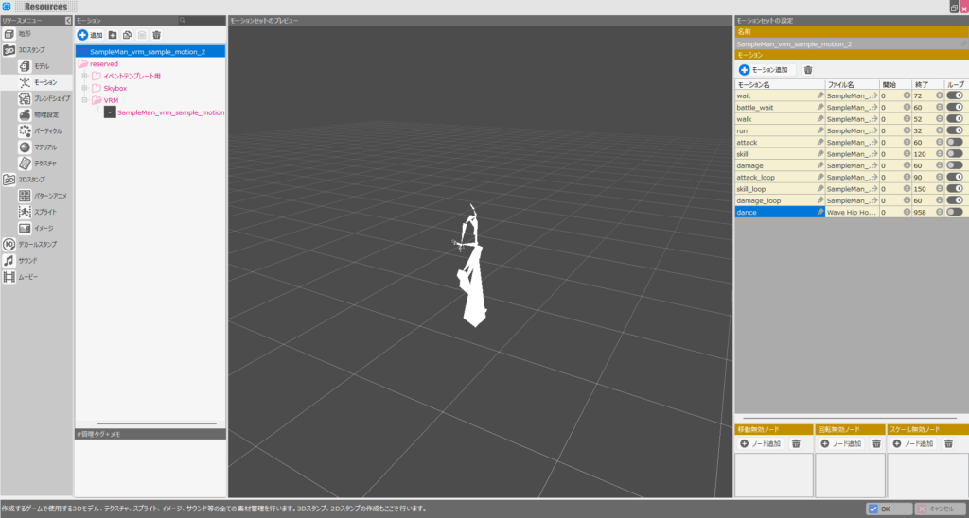Image resolution: width=969 pixels, height=518 pixels.
Task: Click the trash icon in motion list toolbar
Action: 156,35
